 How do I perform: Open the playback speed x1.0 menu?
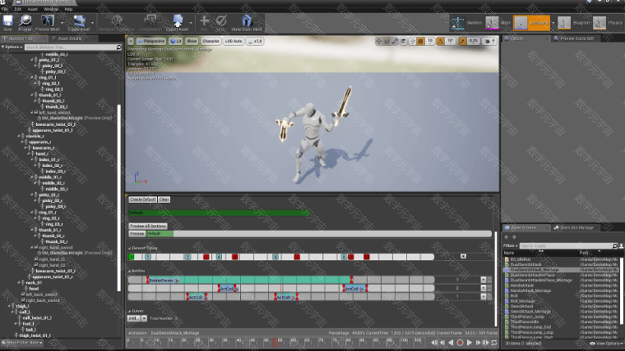(x=255, y=41)
